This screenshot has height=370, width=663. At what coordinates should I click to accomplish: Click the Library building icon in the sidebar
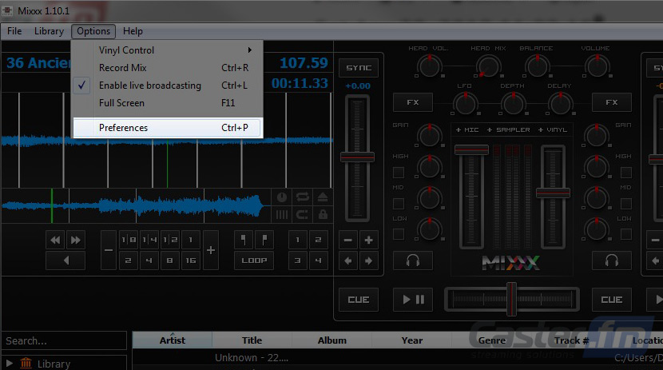point(26,364)
